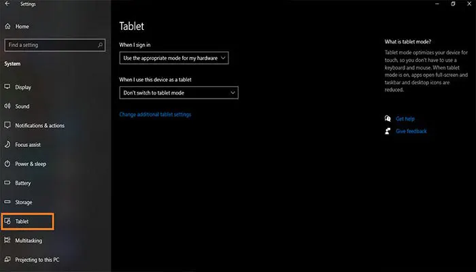Click the search magnifier icon
Viewport: 476px width, 272px height.
pos(101,45)
